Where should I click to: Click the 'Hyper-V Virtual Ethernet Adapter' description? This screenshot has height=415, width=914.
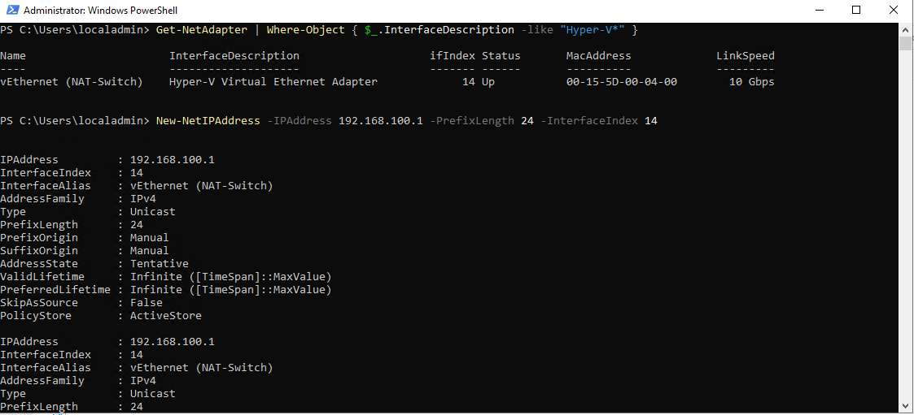point(273,82)
